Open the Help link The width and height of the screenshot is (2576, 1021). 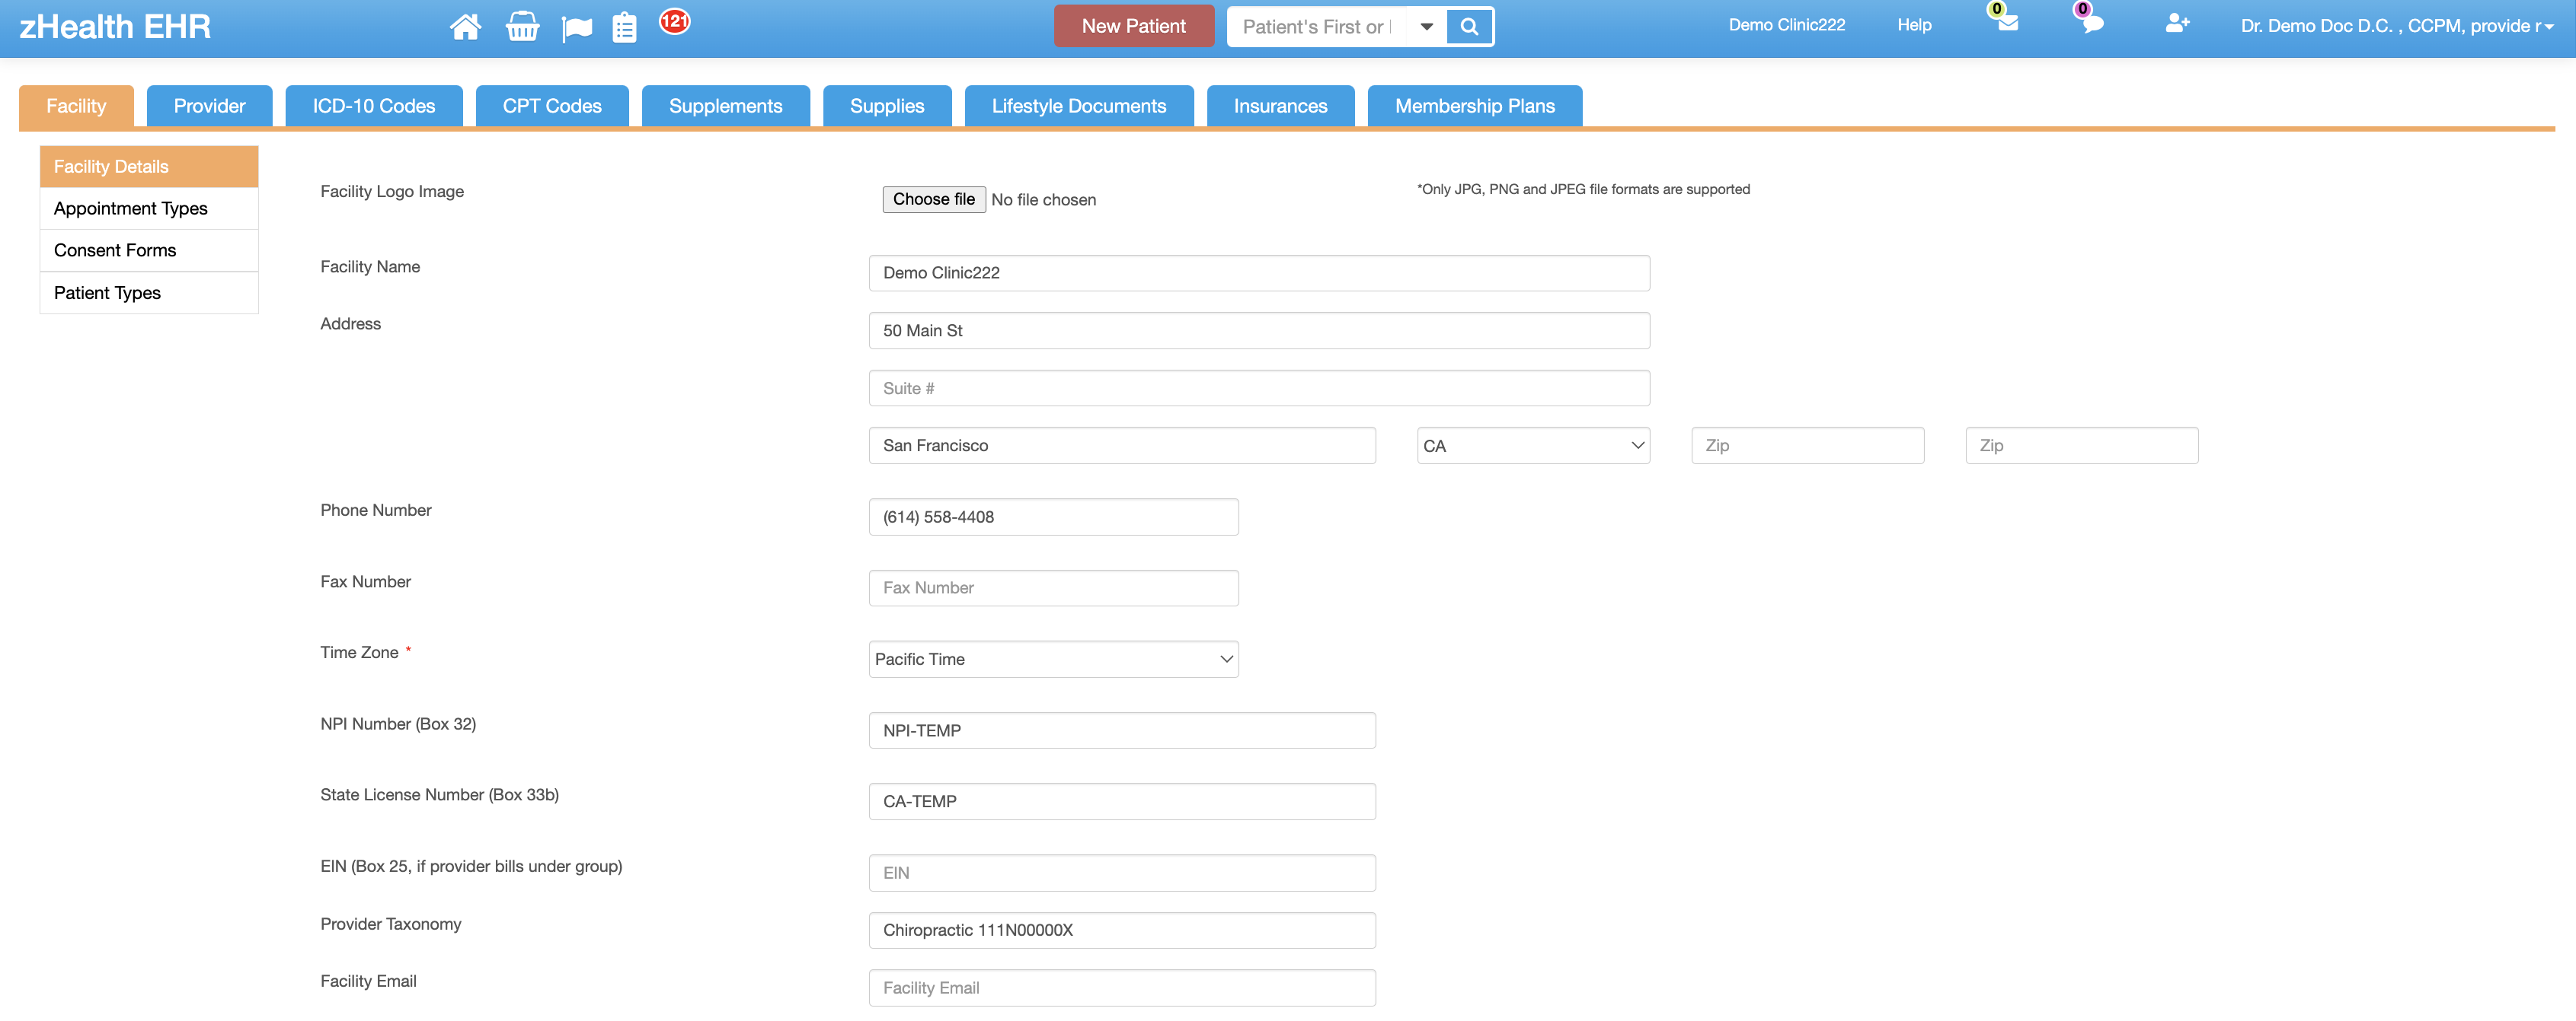tap(1914, 25)
